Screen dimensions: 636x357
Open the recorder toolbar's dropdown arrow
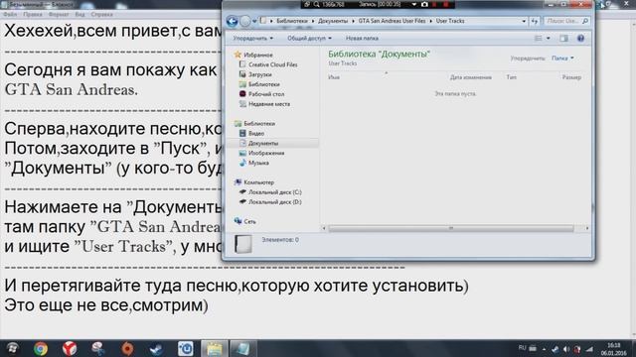[x=413, y=4]
